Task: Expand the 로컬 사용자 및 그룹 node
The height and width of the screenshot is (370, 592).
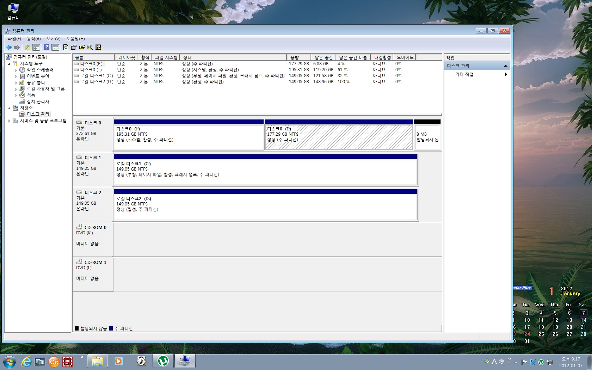Action: (x=16, y=89)
